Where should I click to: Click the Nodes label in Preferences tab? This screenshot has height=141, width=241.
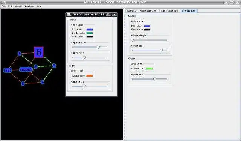pos(132,16)
